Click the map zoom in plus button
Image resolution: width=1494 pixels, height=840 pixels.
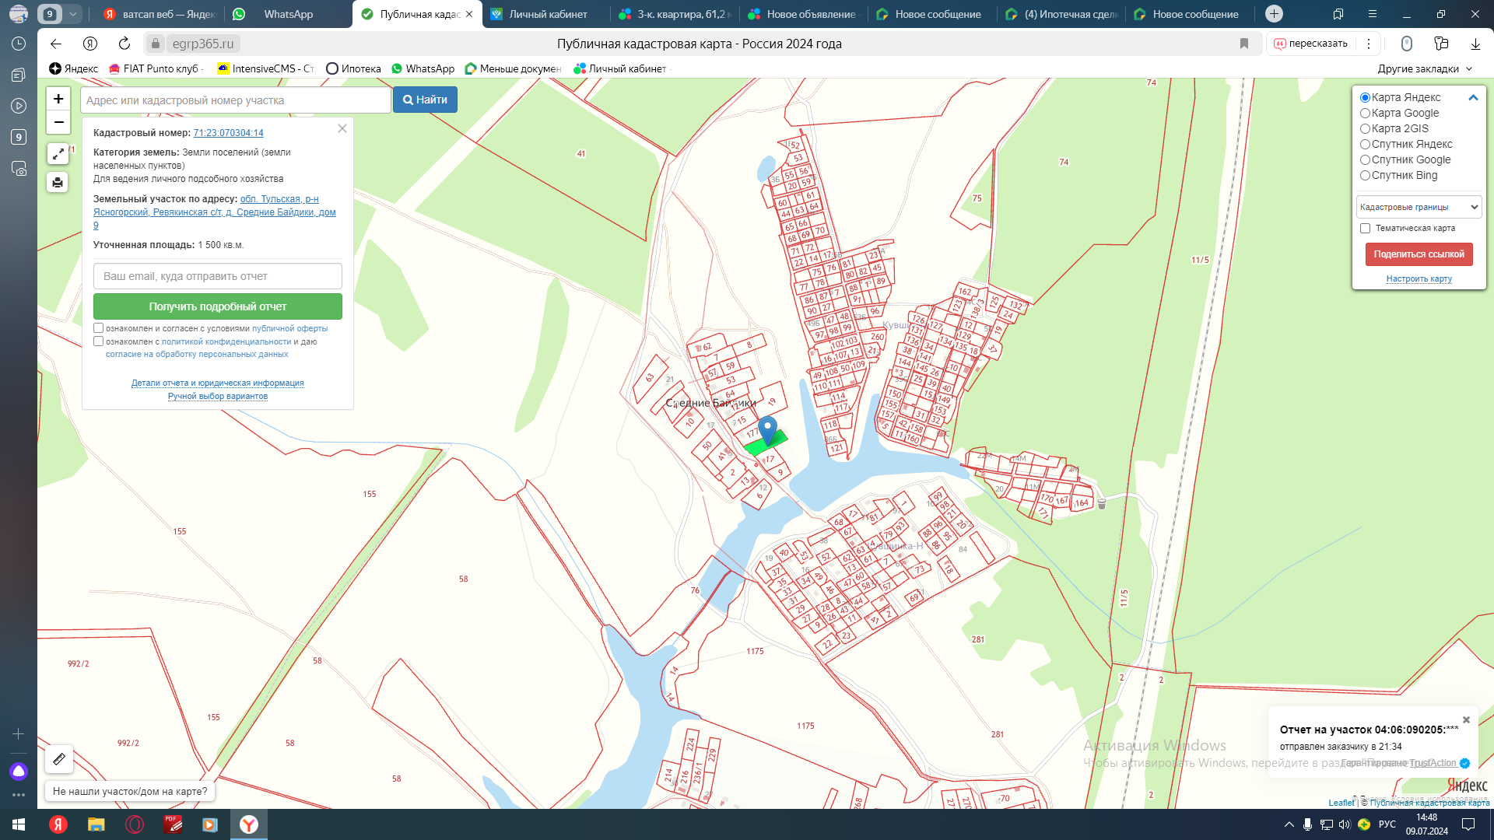(x=58, y=99)
